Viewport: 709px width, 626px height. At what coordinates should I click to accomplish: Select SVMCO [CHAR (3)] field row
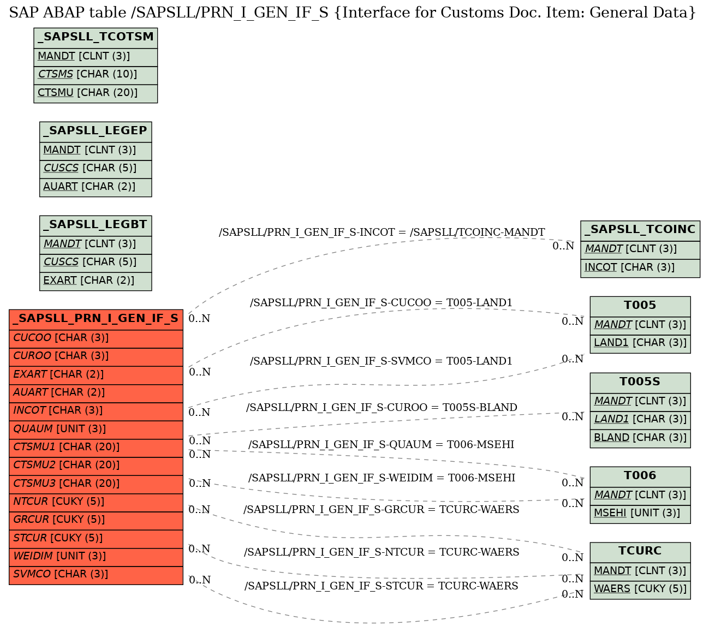[96, 575]
